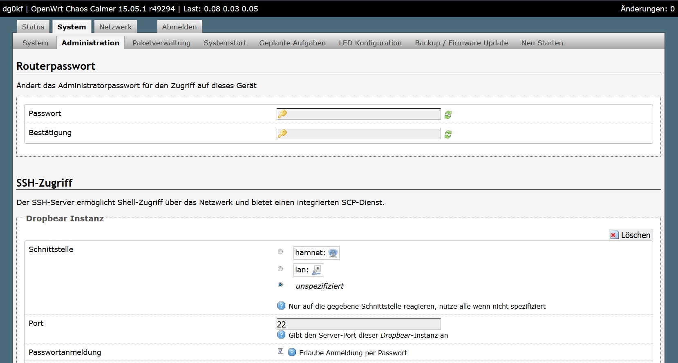Click the key icon in Bestätigung field
The width and height of the screenshot is (678, 363).
[282, 134]
